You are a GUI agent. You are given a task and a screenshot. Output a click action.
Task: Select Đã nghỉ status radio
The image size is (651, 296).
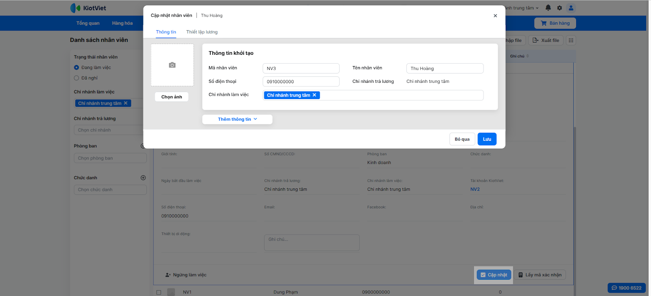(76, 78)
